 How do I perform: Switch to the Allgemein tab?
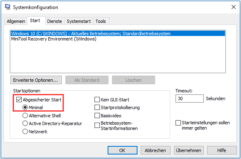16,21
